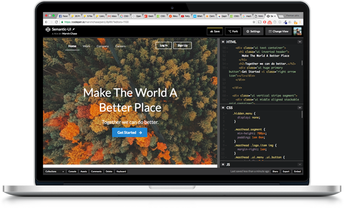Select the Careers menu item in preview
The height and width of the screenshot is (208, 344).
click(121, 46)
